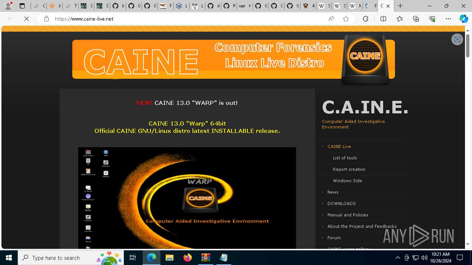The height and width of the screenshot is (265, 472).
Task: Open the Windows Start menu
Action: pyautogui.click(x=9, y=258)
